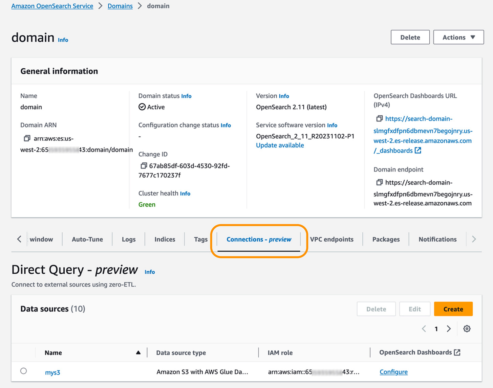Image resolution: width=493 pixels, height=388 pixels.
Task: Show earlier tabs with the left chevron
Action: pos(19,239)
